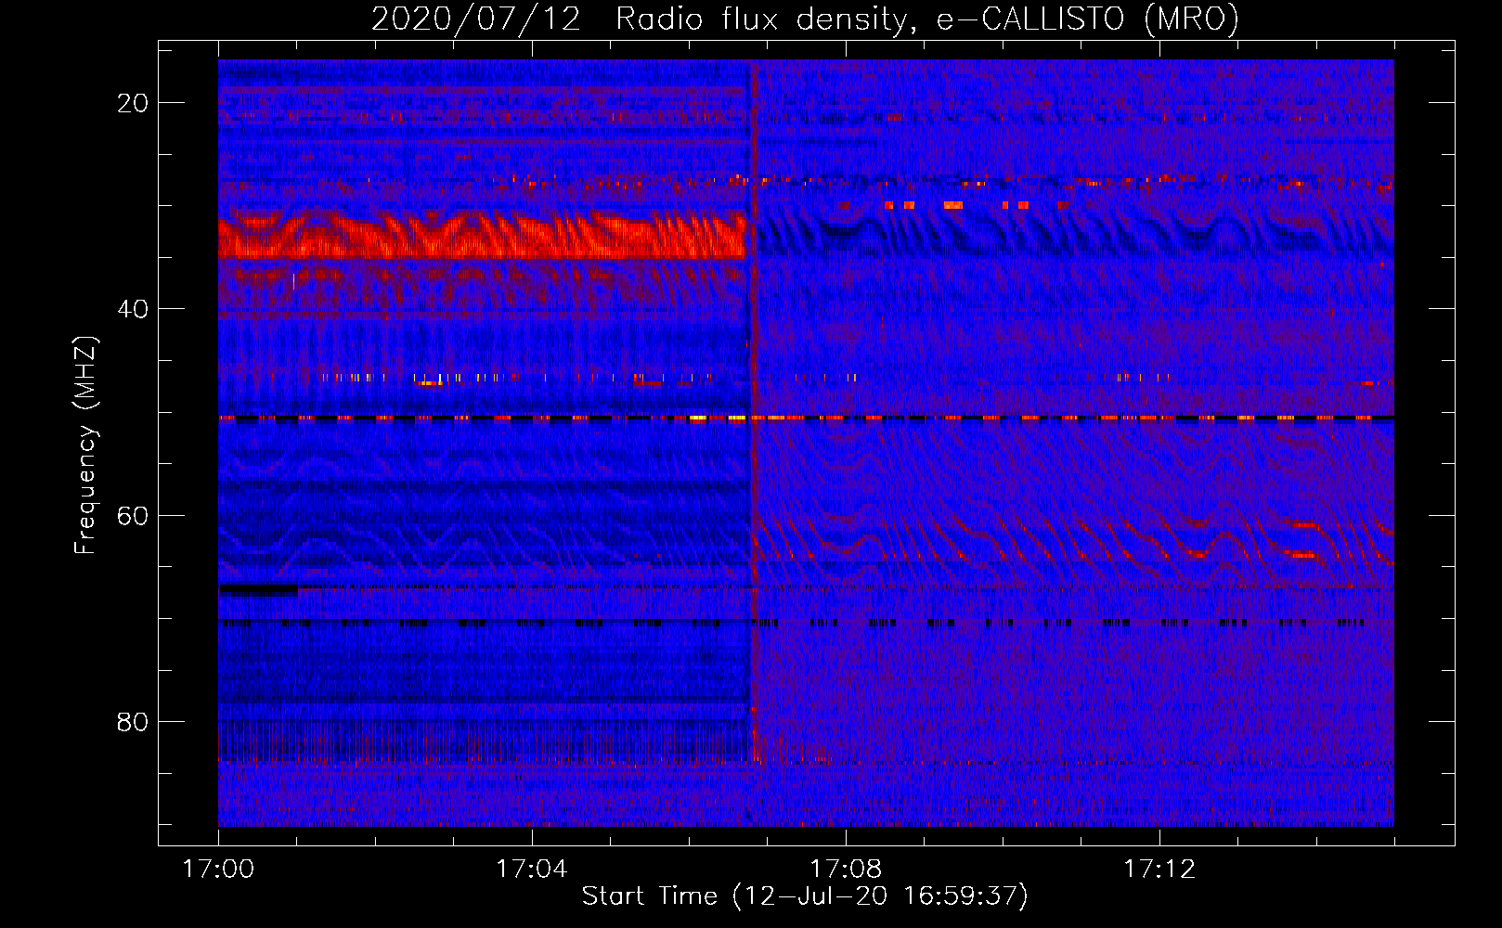Click the 20 MHz frequency tick label
This screenshot has height=928, width=1502.
(x=133, y=103)
